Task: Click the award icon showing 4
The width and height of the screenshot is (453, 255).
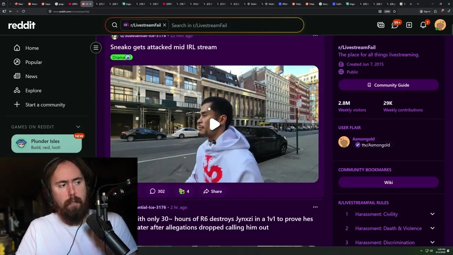Action: (184, 191)
